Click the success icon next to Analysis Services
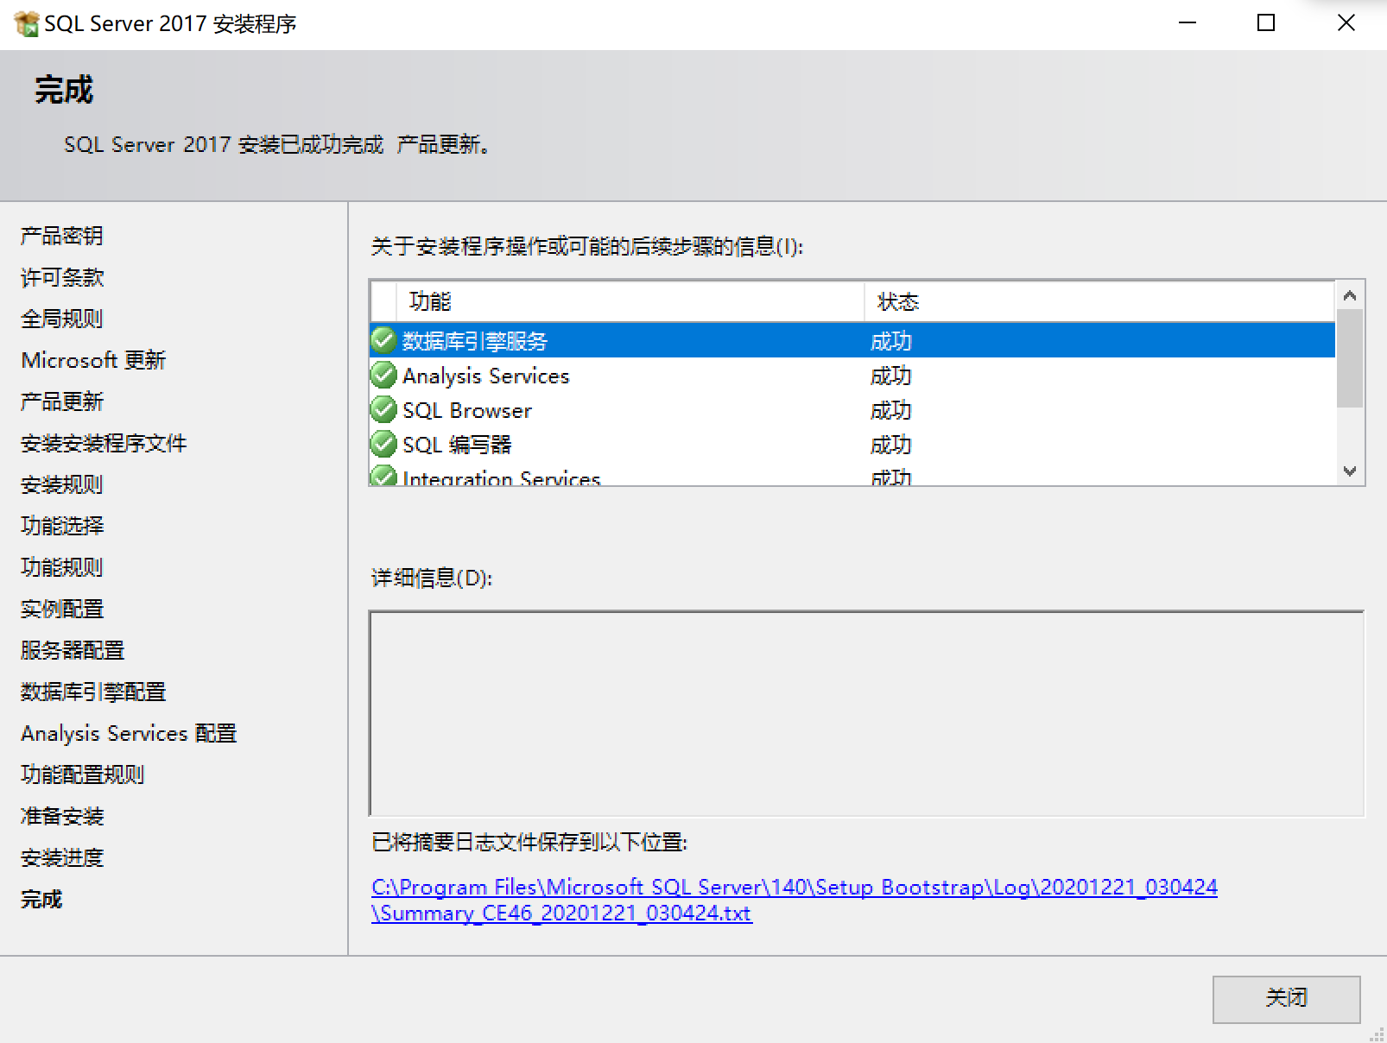Screen dimensions: 1387x1043 click(x=383, y=376)
